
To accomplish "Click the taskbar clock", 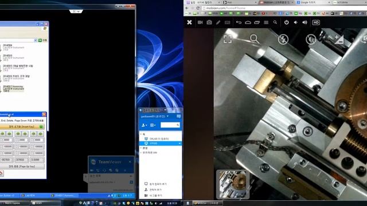I will pyautogui.click(x=172, y=203).
